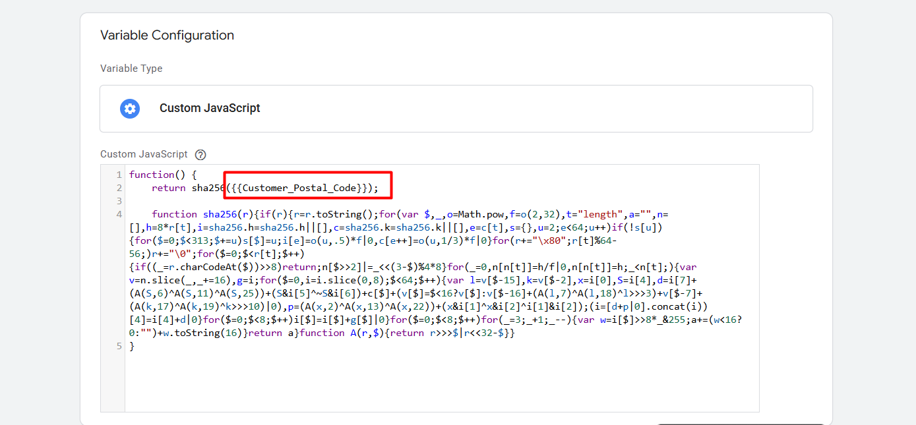916x425 pixels.
Task: Click line number 1 in the gutter
Action: point(119,175)
